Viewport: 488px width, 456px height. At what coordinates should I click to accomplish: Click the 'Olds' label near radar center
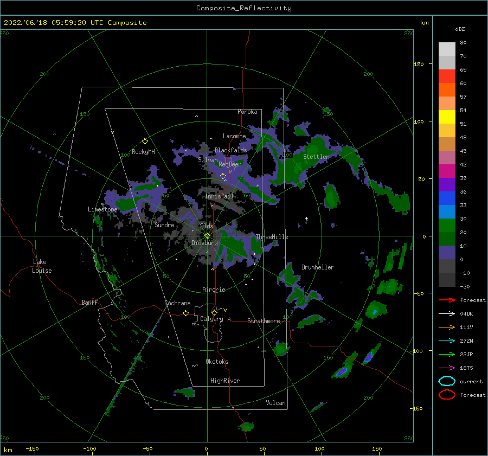[x=207, y=226]
